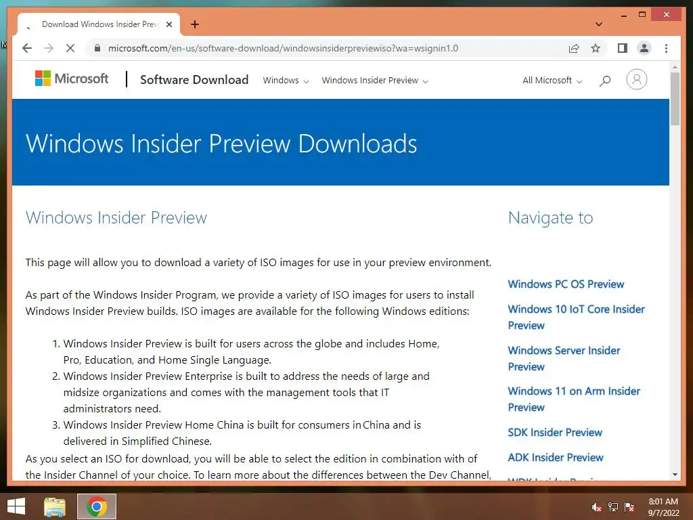Open Windows Server Insider Preview link
The width and height of the screenshot is (693, 520).
pyautogui.click(x=564, y=358)
